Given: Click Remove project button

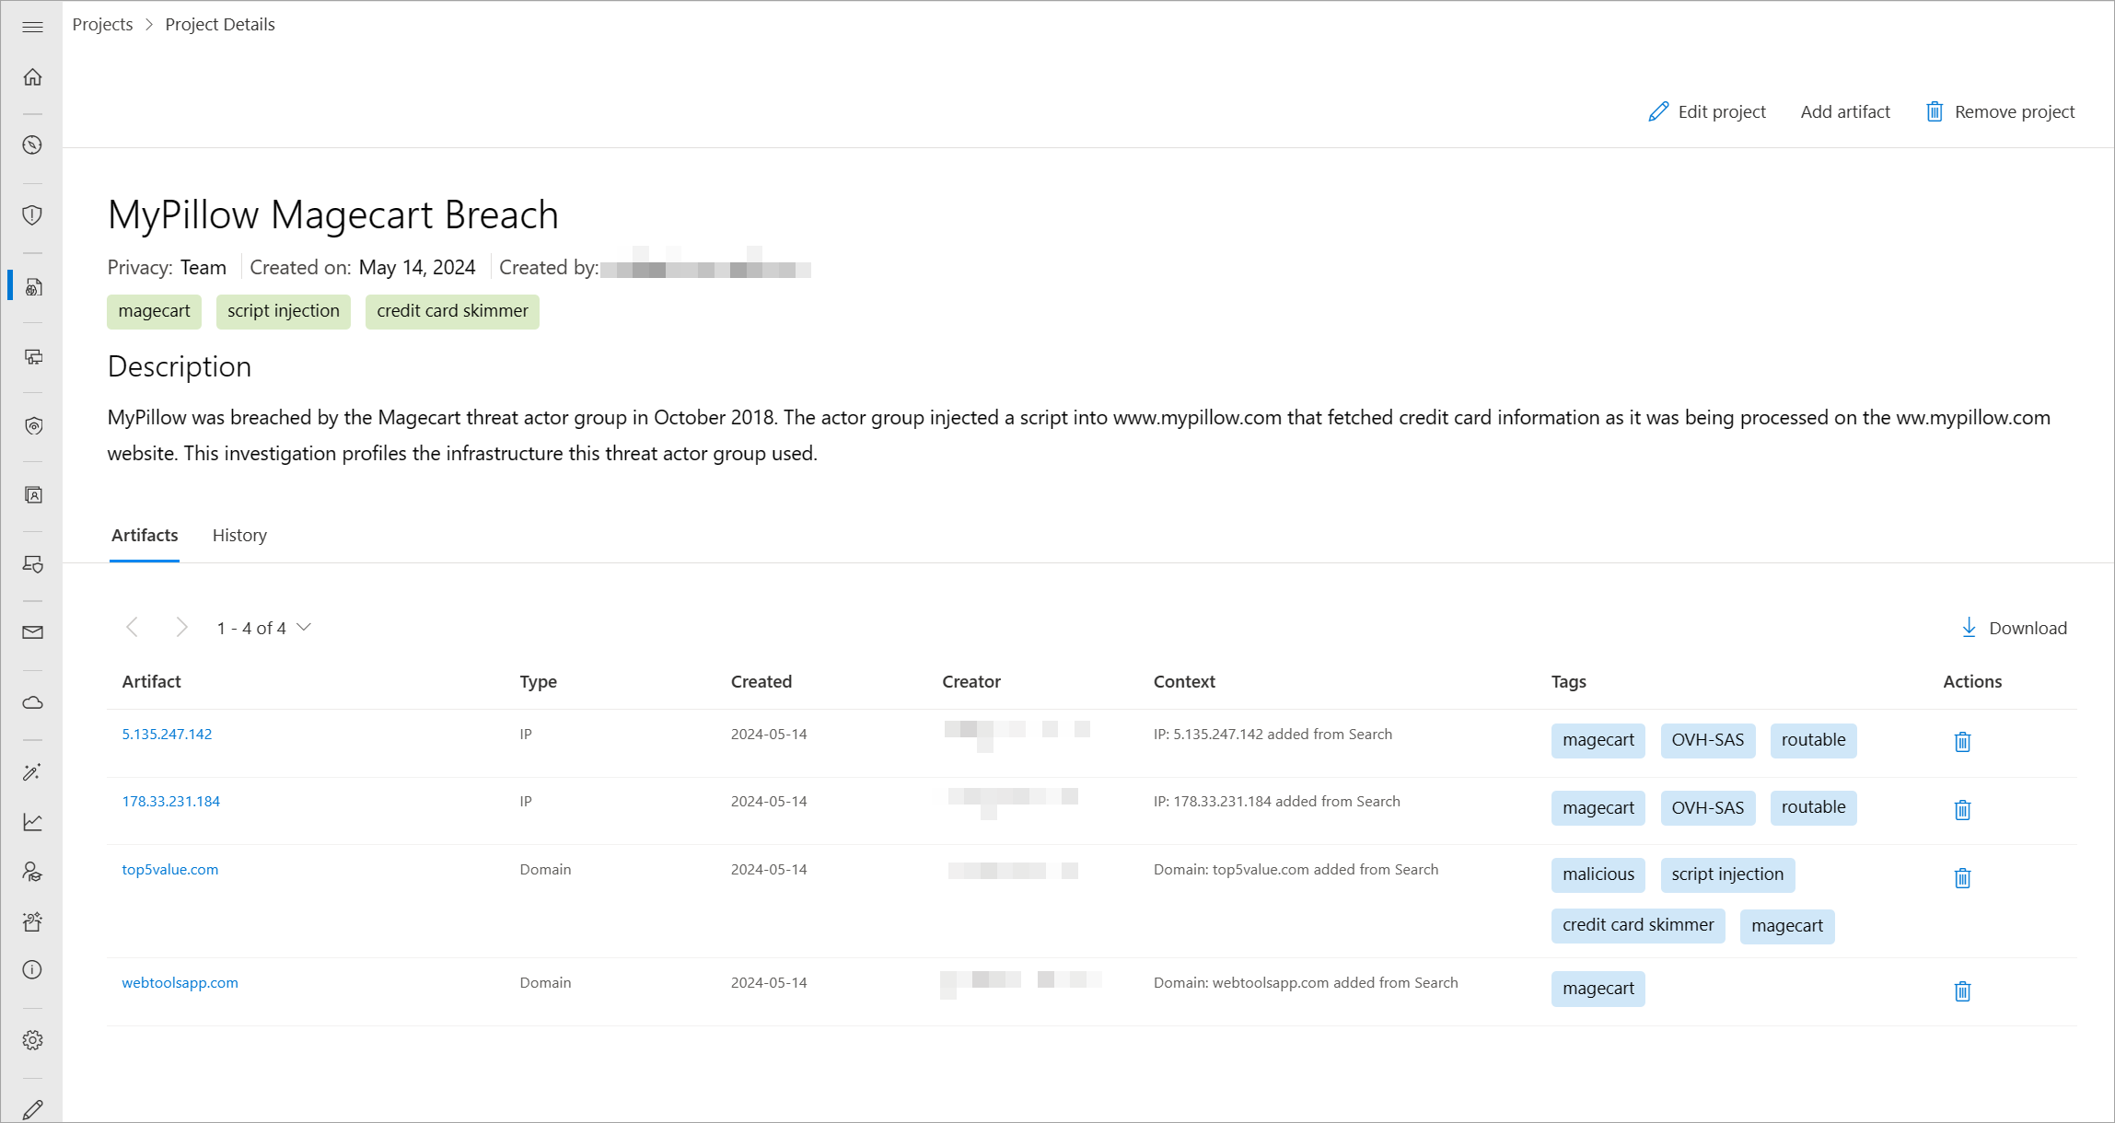Looking at the screenshot, I should click(2000, 112).
